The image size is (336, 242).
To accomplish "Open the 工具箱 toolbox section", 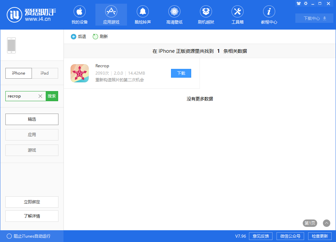I will 238,14.
